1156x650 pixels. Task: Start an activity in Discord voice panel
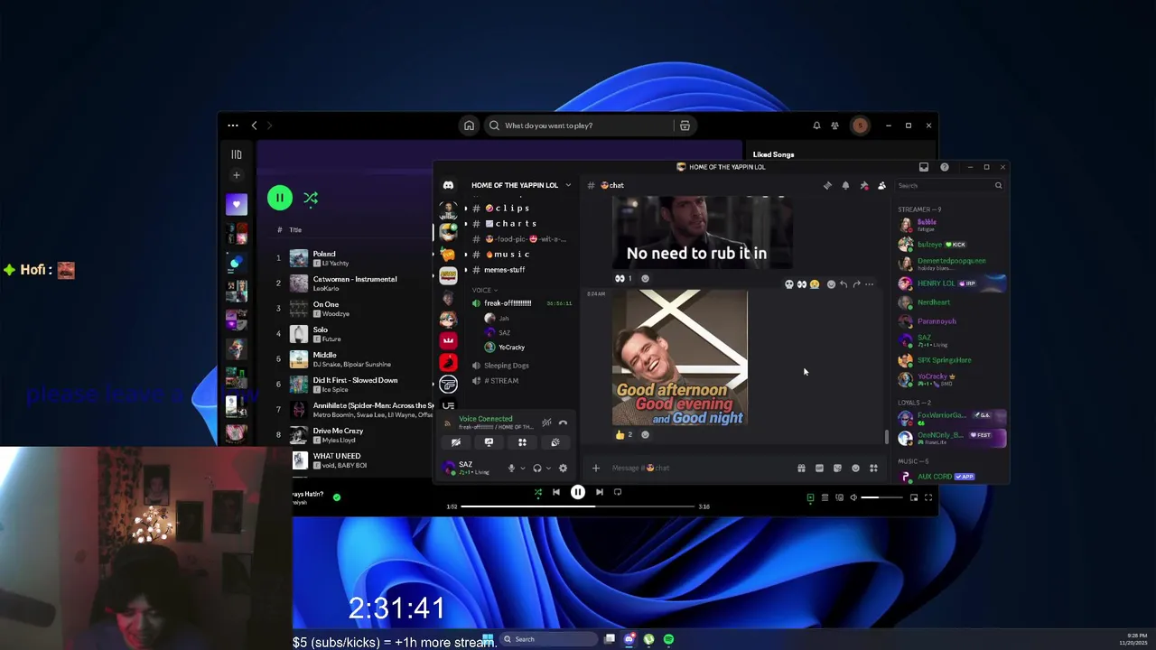[x=522, y=442]
